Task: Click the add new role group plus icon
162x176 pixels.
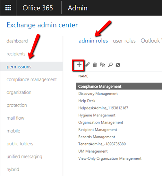Action: tap(79, 65)
